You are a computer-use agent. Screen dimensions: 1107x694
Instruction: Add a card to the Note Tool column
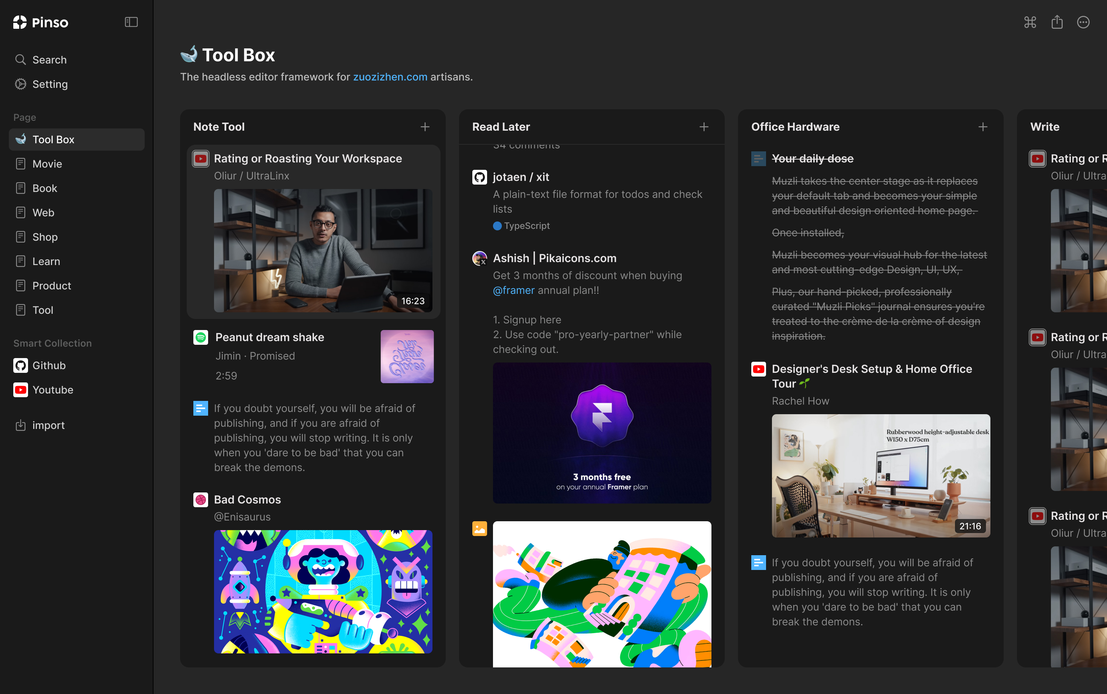(x=425, y=127)
